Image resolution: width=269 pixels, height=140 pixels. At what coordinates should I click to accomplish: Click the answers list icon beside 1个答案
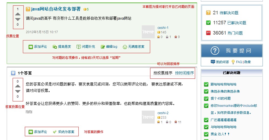(x=13, y=73)
